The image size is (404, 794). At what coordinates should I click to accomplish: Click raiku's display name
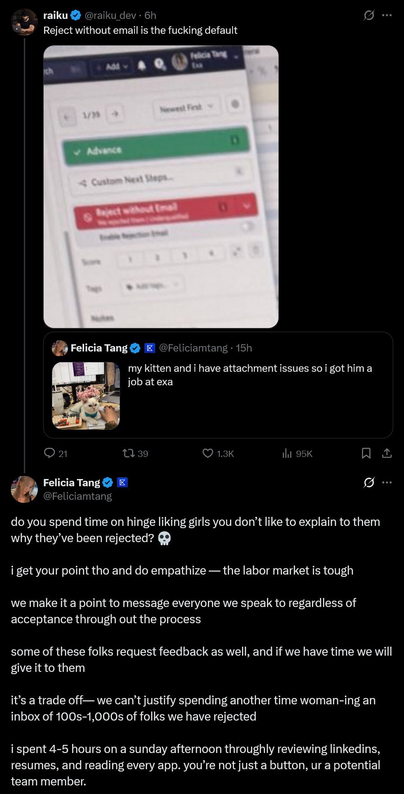click(x=55, y=15)
